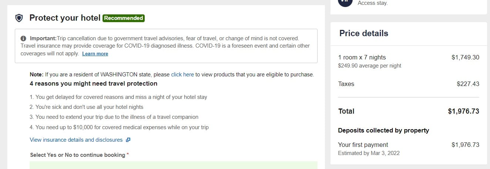Click the Protect your hotel heading
Image resolution: width=490 pixels, height=169 pixels.
65,18
